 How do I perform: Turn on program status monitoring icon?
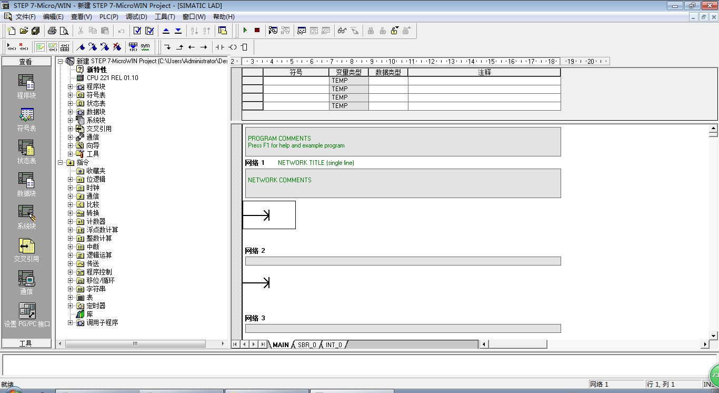click(273, 31)
